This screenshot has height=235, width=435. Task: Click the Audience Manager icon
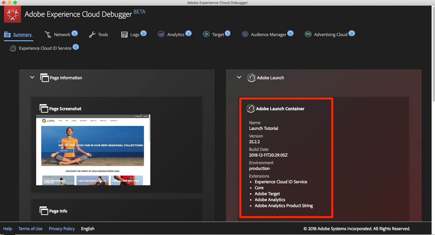point(245,34)
